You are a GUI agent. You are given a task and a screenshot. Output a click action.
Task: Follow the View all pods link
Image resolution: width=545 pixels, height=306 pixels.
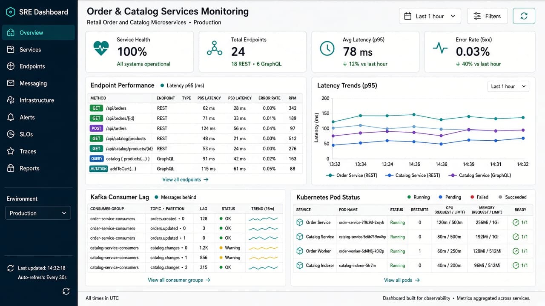pyautogui.click(x=402, y=280)
